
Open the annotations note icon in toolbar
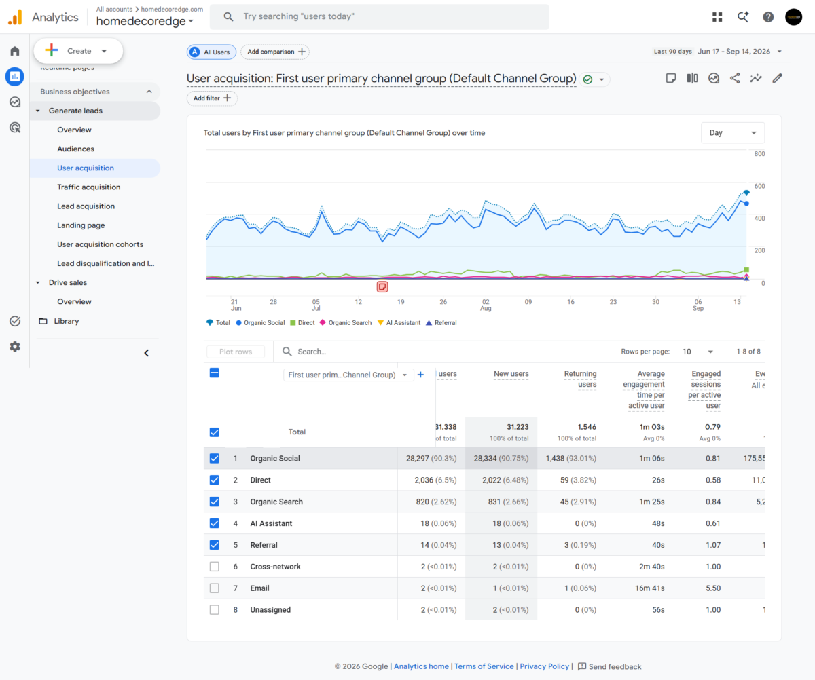(671, 78)
